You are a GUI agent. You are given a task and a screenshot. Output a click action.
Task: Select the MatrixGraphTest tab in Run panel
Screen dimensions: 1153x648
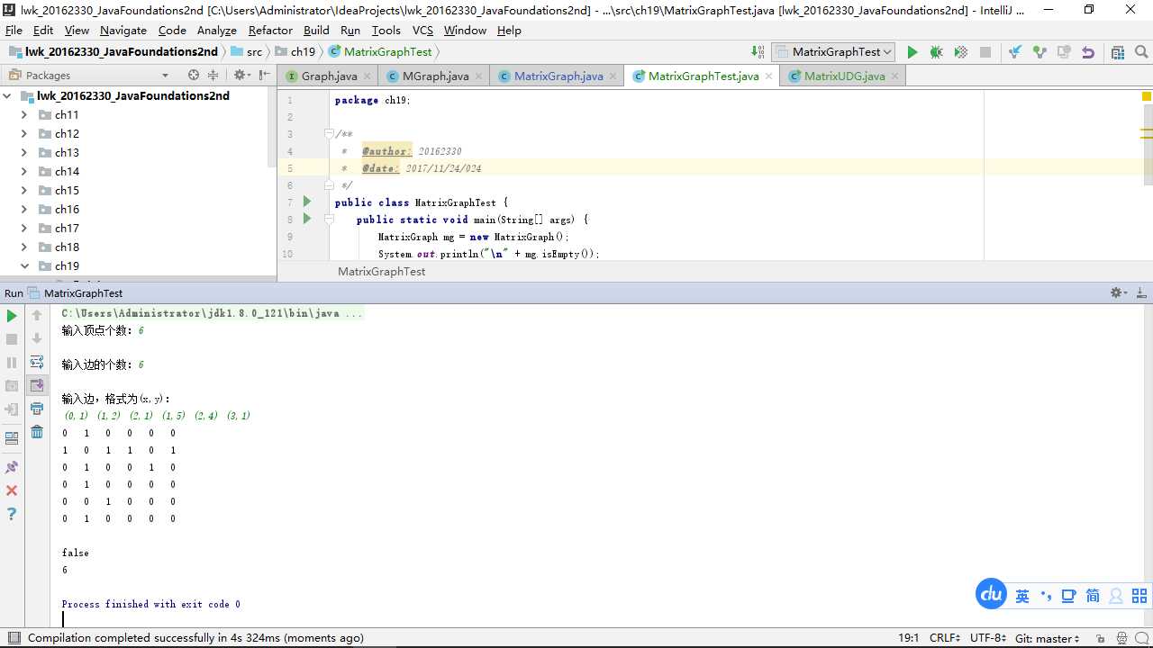tap(76, 293)
